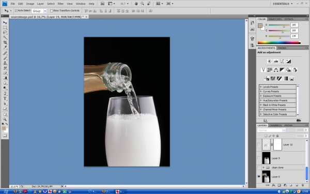Switch to the SWATCHES tab
310x194 pixels.
275,19
